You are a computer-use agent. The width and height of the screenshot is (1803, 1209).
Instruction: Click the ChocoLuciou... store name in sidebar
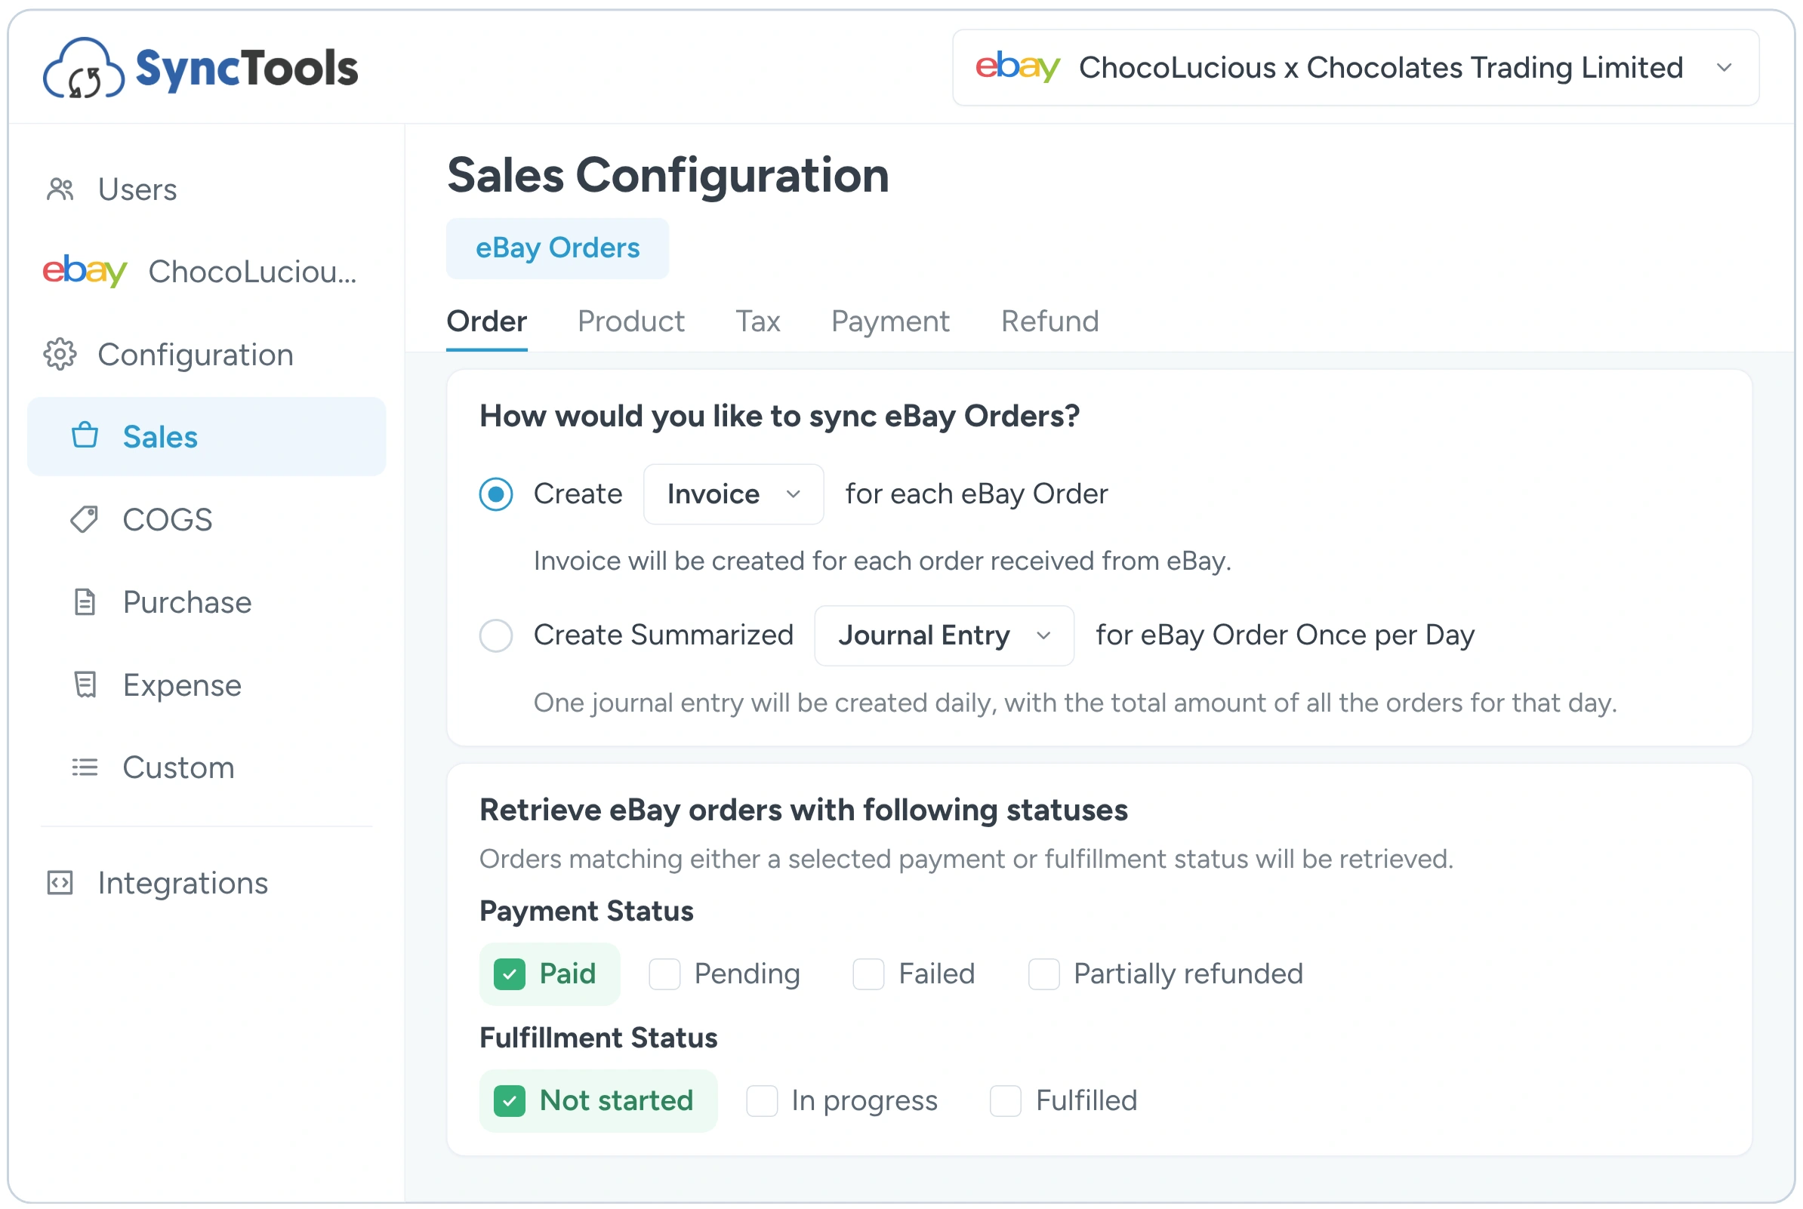click(x=252, y=272)
